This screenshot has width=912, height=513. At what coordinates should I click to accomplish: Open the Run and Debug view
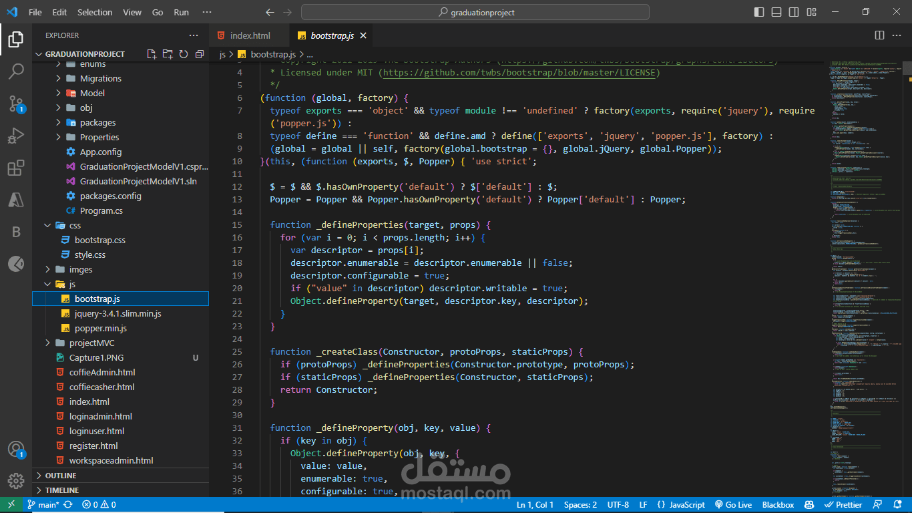pos(16,136)
